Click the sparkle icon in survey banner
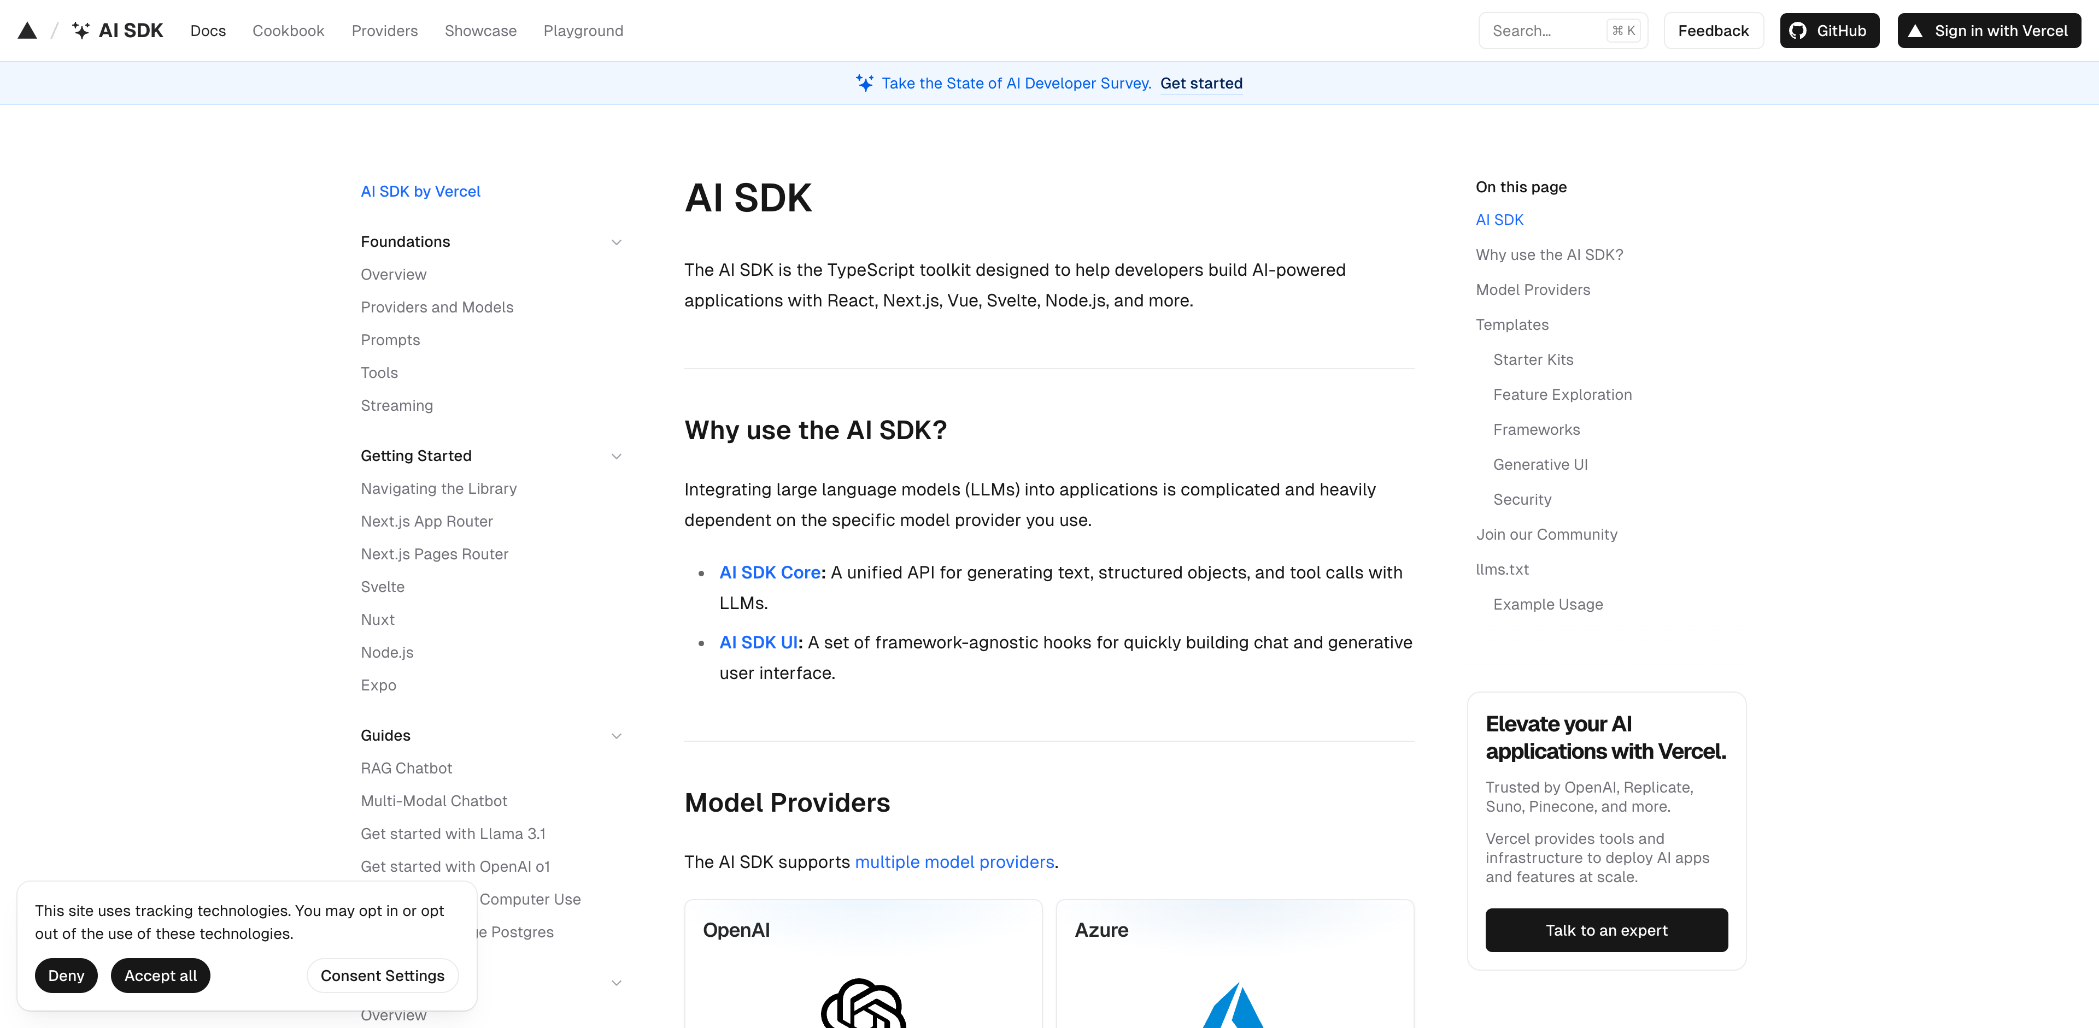Viewport: 2099px width, 1028px height. 865,83
